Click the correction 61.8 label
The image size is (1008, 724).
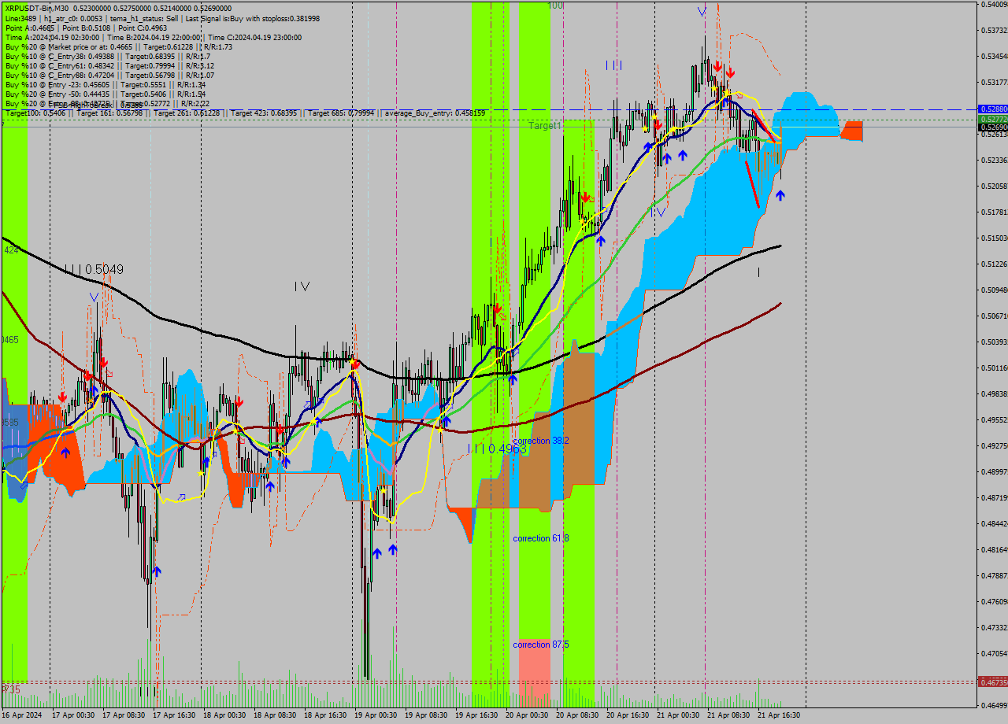coord(540,538)
